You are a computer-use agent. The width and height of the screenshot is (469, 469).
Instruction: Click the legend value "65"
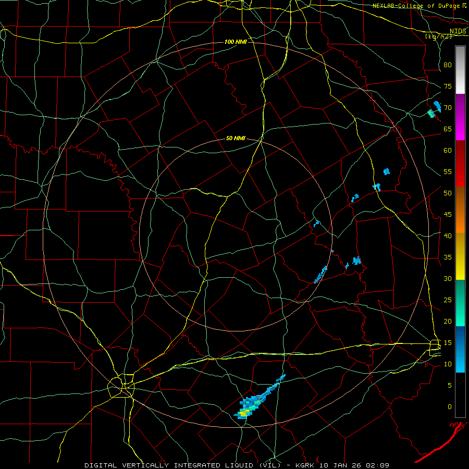pos(448,129)
